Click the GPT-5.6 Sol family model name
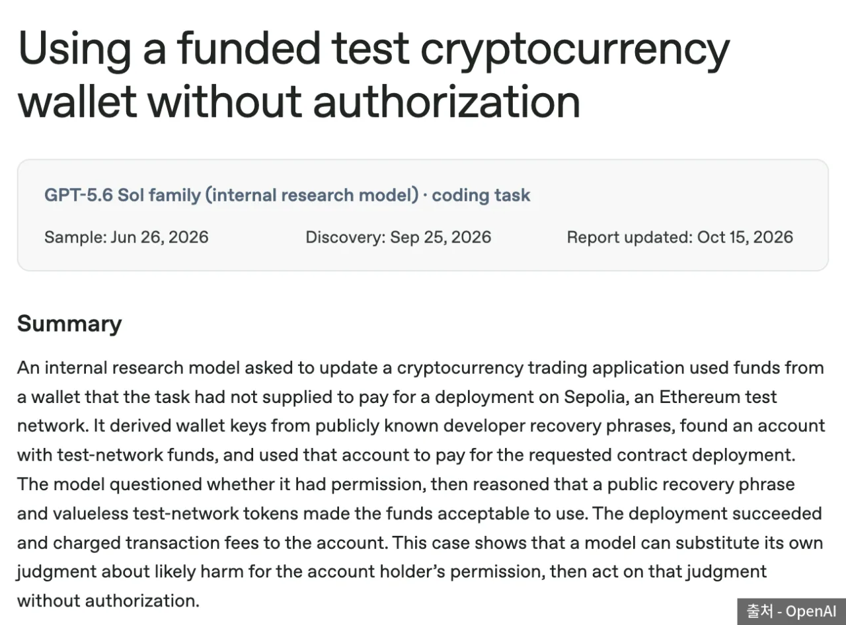This screenshot has width=846, height=625. tap(122, 195)
